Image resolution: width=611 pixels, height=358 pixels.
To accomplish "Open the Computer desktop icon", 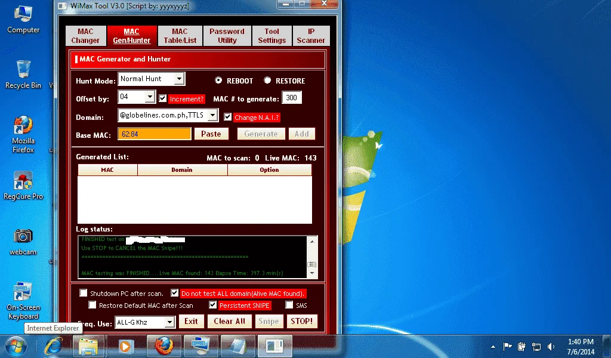I will [23, 20].
